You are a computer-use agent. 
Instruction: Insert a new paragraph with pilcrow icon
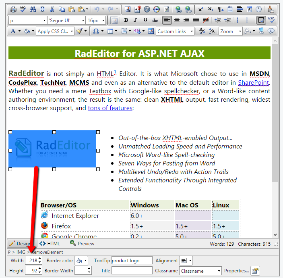coord(220,9)
